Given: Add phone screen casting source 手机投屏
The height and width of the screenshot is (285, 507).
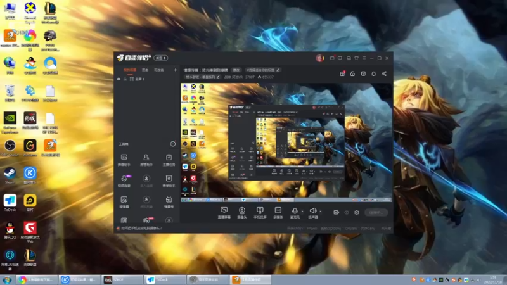Looking at the screenshot, I should (x=260, y=213).
